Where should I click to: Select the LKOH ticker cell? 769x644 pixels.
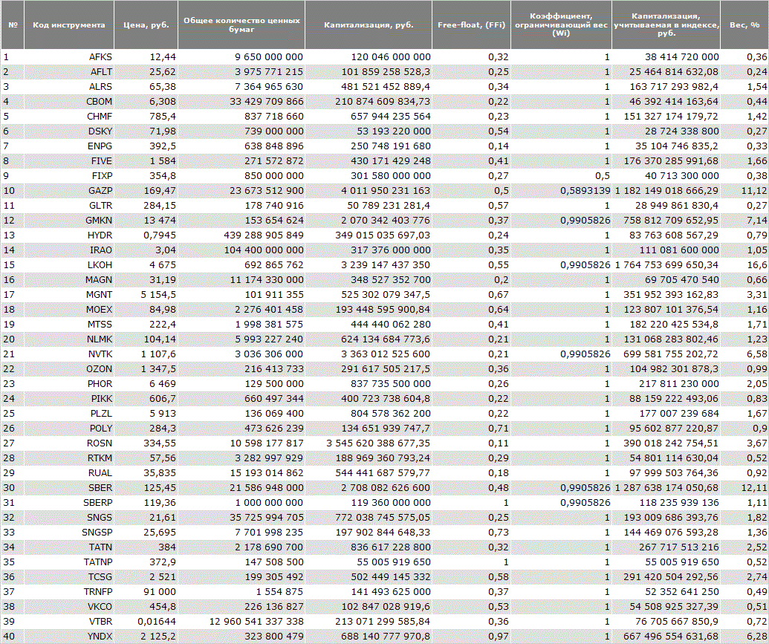coord(69,265)
